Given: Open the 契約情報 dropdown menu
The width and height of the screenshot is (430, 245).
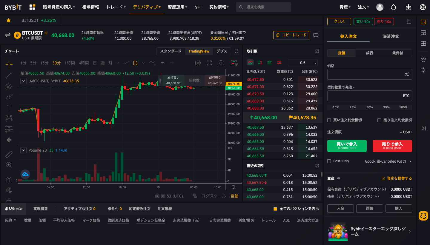Looking at the screenshot, I should click(219, 7).
